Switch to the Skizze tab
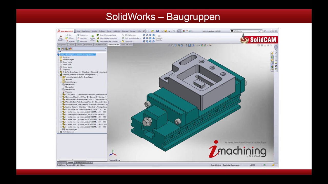Image resolution: width=328 pixels, height=184 pixels. pos(79,44)
